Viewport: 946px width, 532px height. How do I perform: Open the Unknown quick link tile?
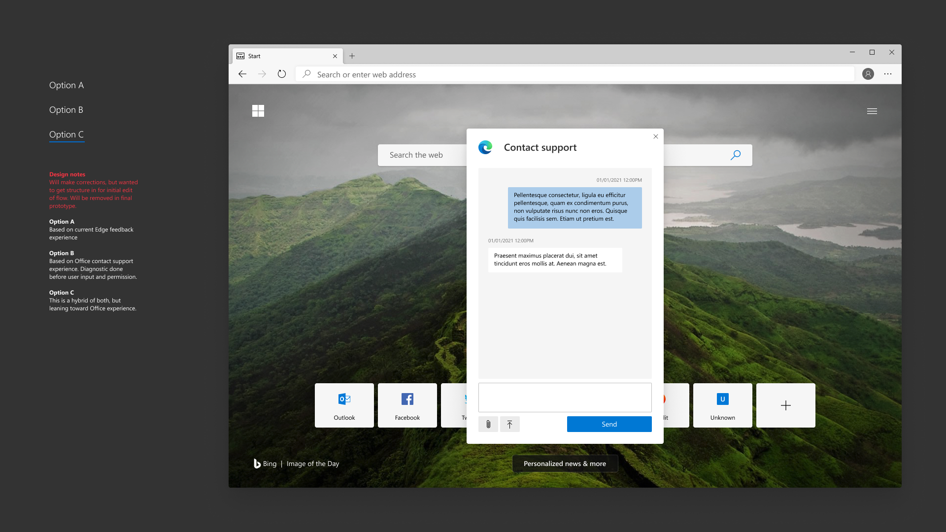point(723,405)
